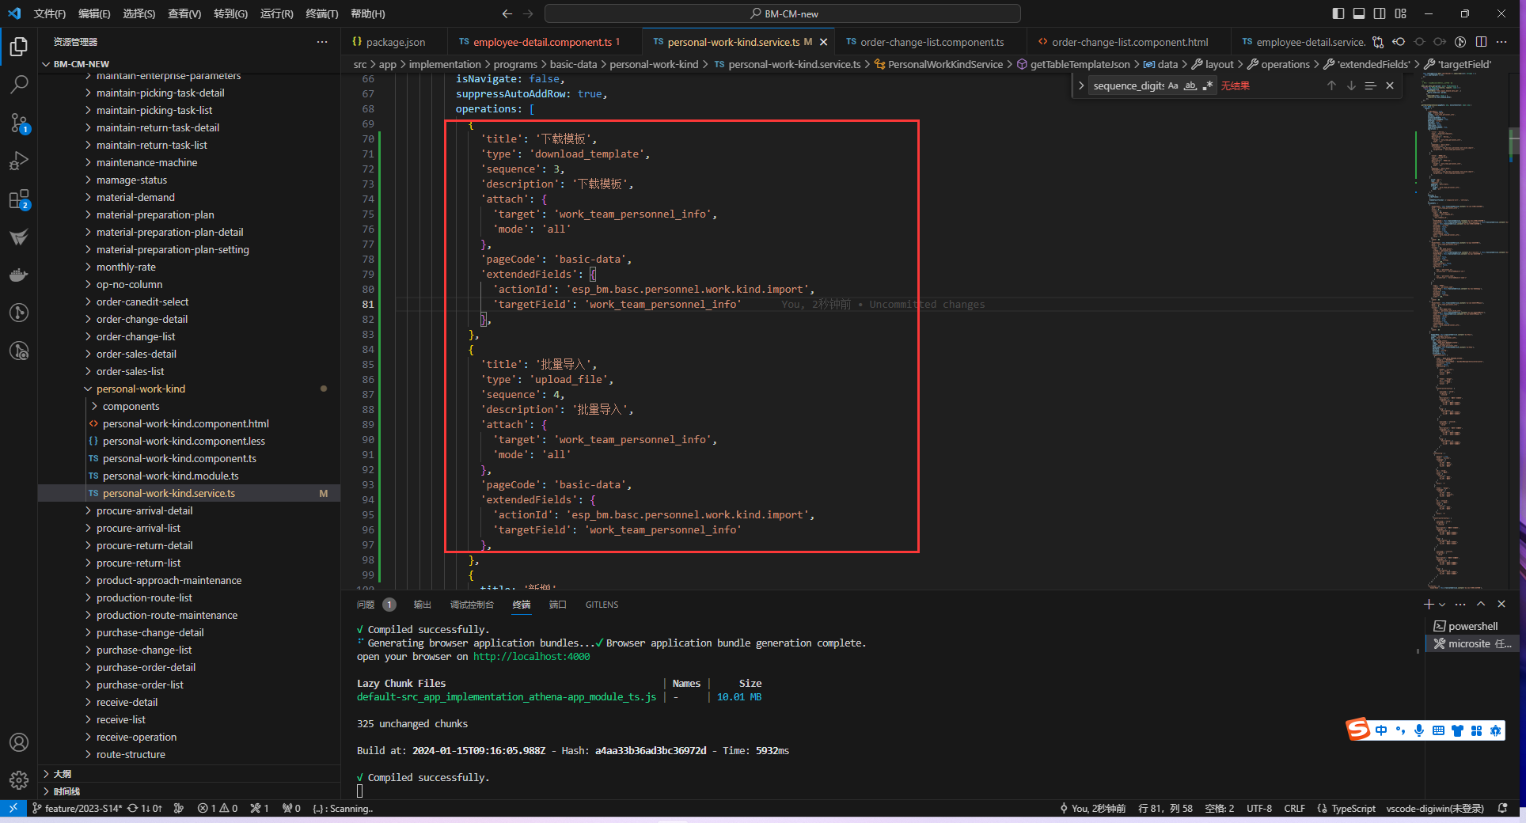This screenshot has height=823, width=1526.
Task: Click the UTF-8 encoding selector
Action: point(1259,808)
